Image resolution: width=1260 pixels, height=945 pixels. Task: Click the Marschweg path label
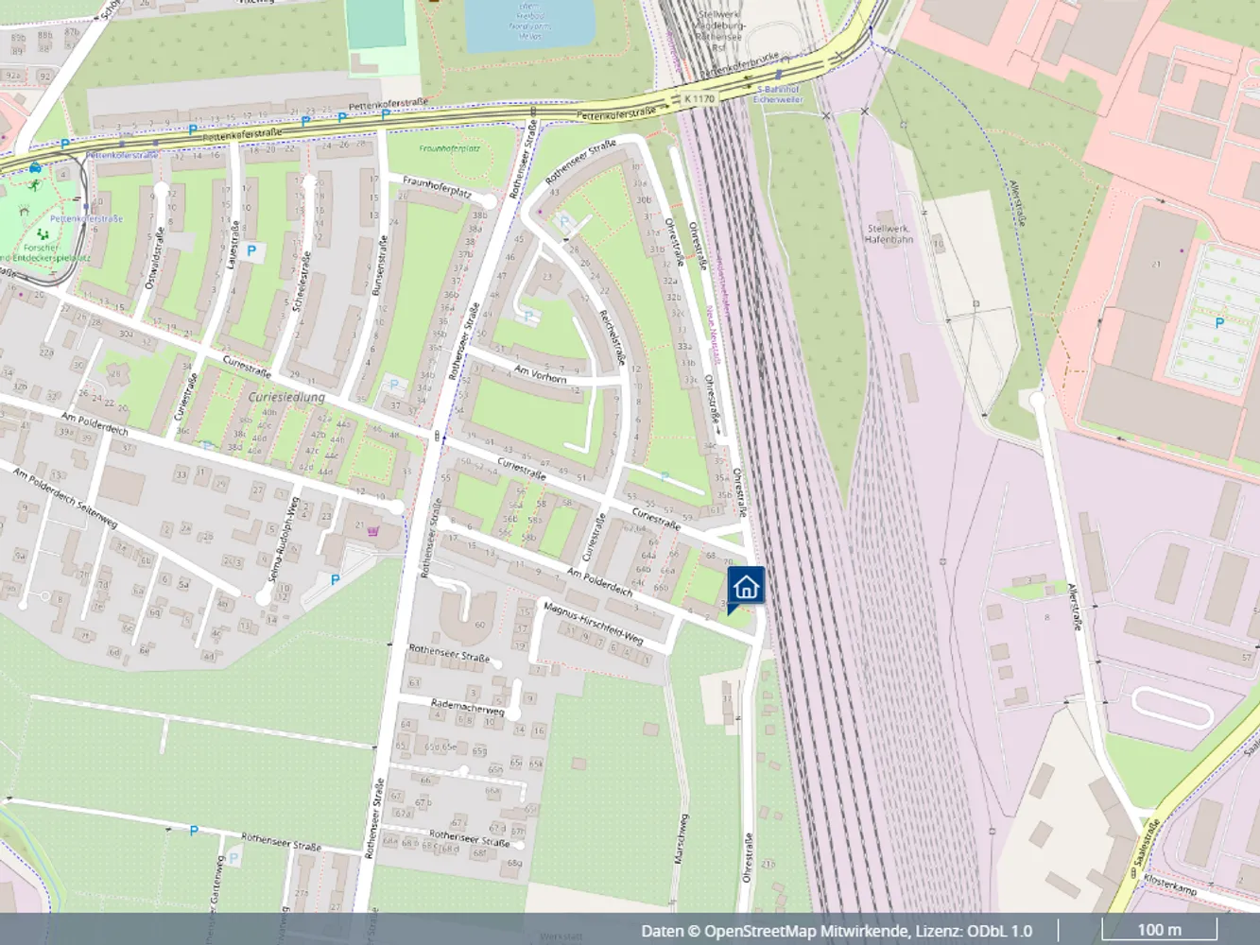point(681,838)
